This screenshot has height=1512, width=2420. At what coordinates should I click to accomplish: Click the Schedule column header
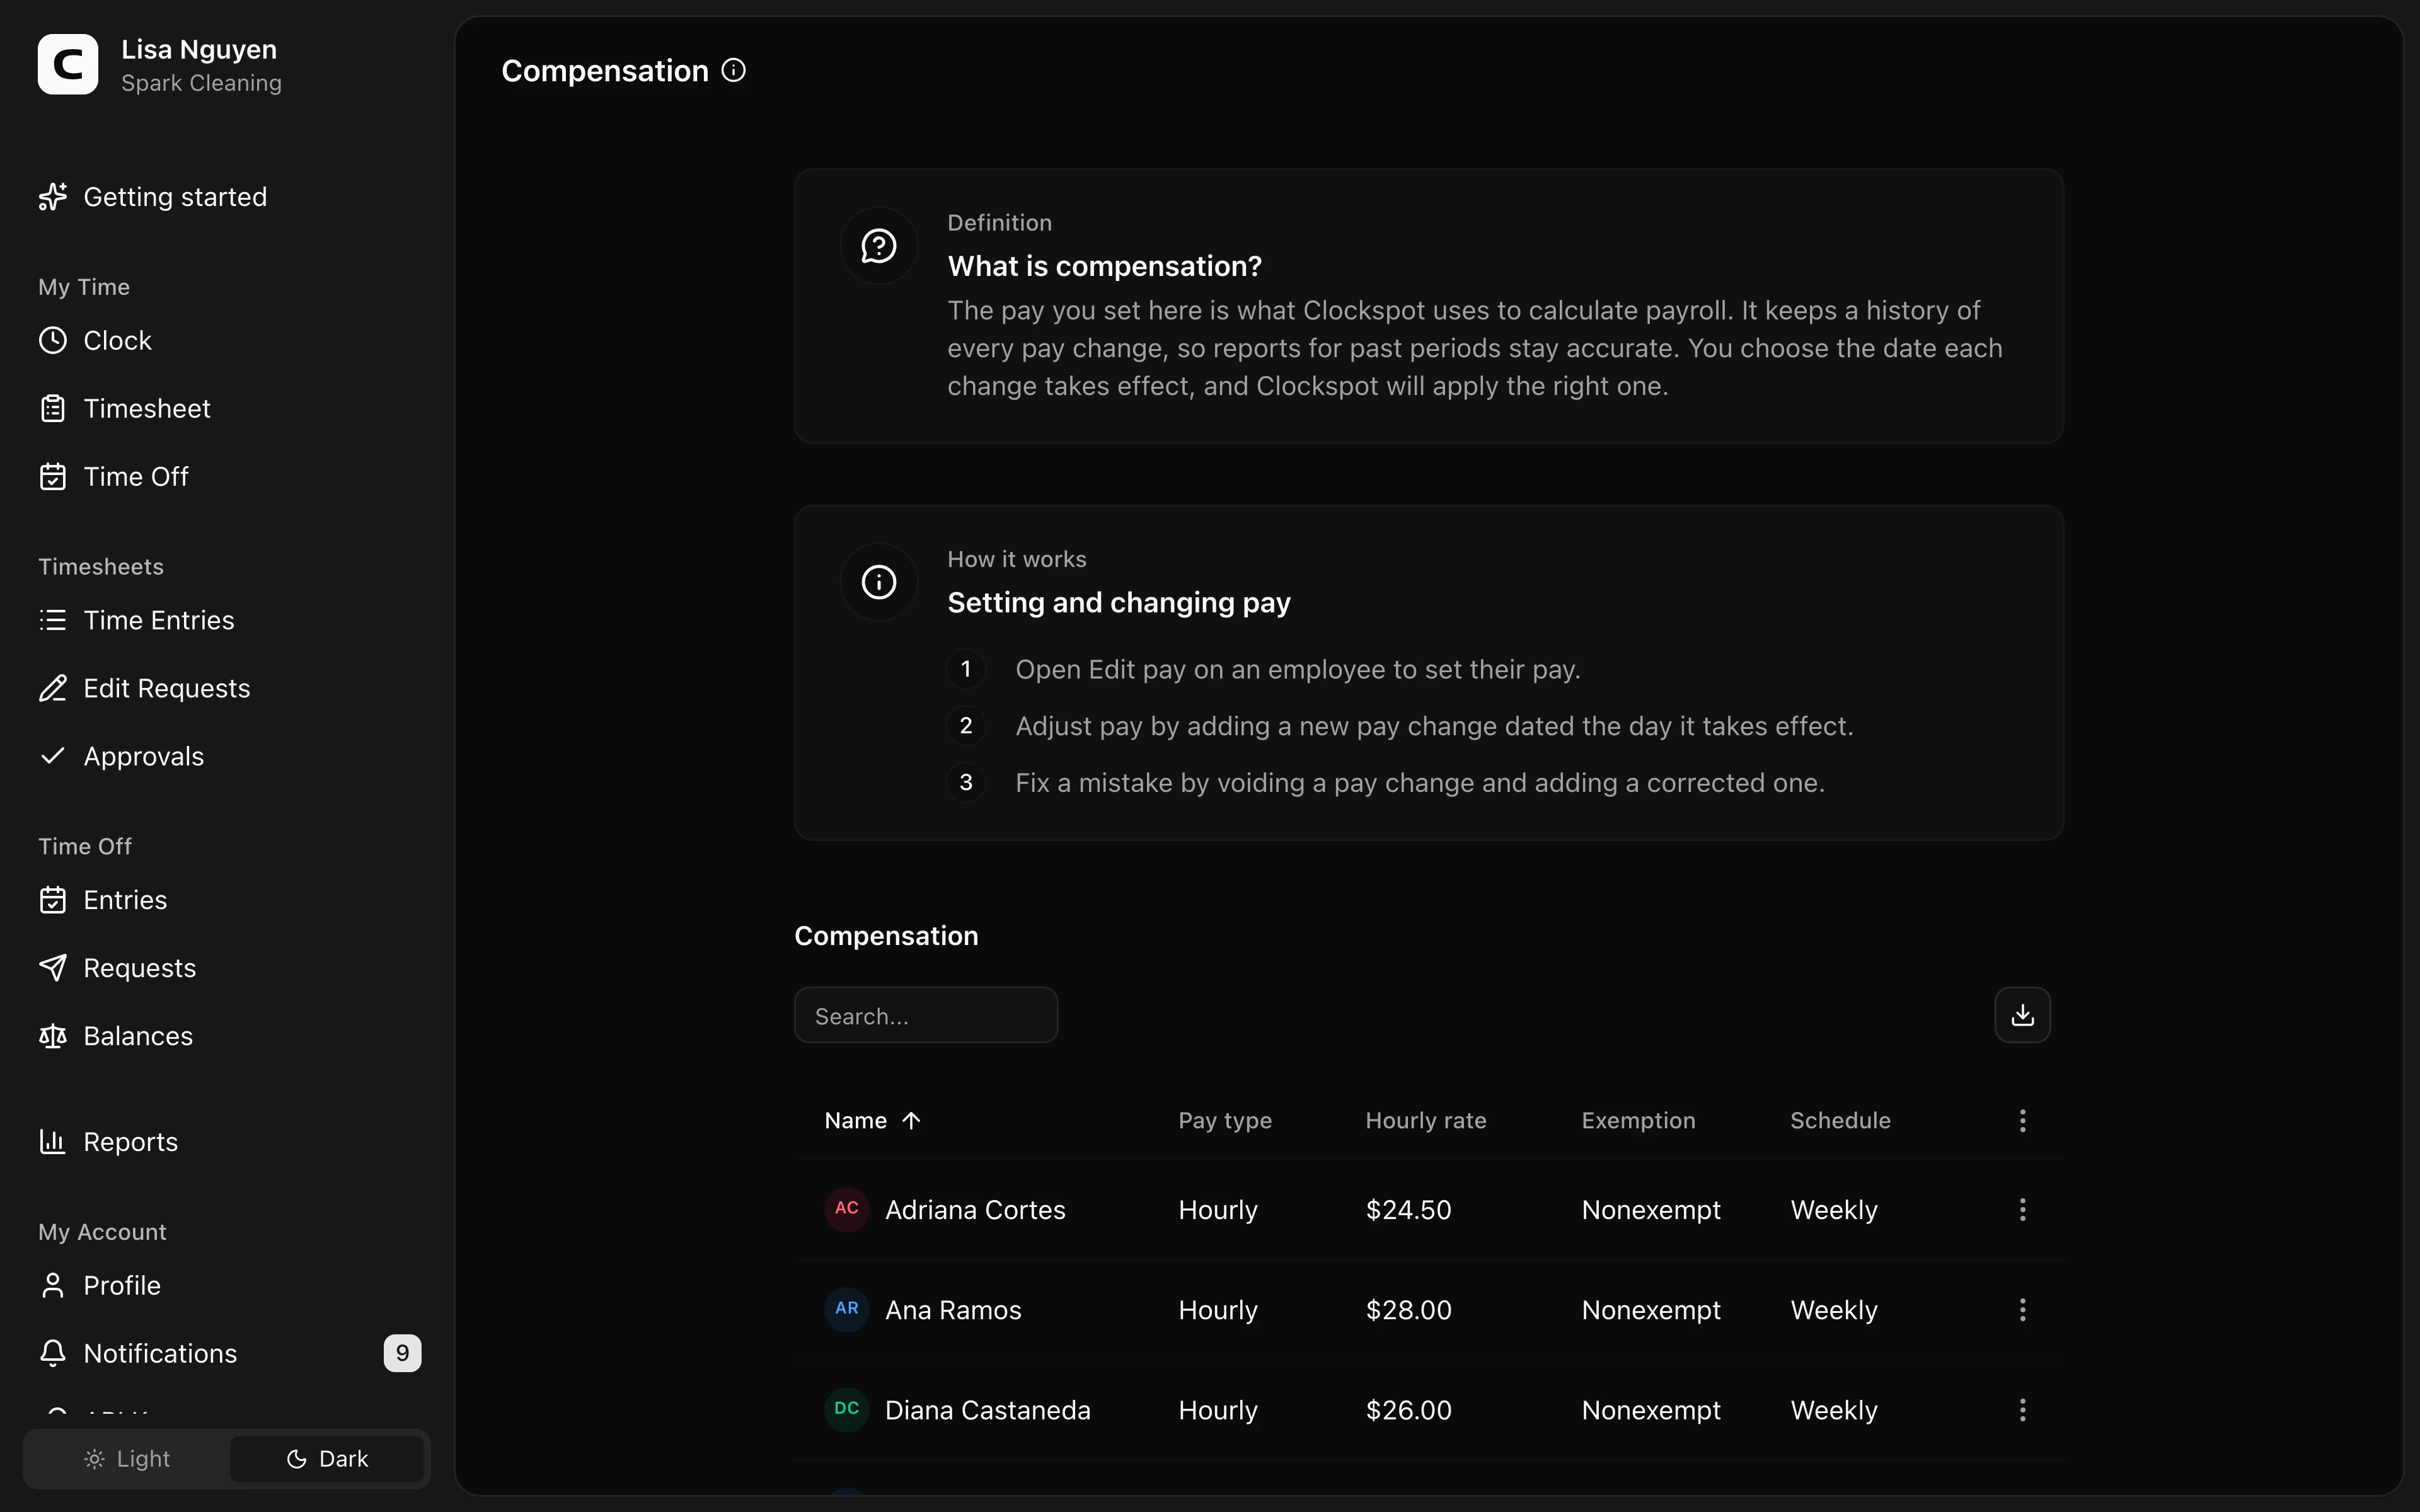point(1841,1121)
